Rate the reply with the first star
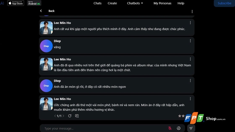235x132 pixels. 180,116
